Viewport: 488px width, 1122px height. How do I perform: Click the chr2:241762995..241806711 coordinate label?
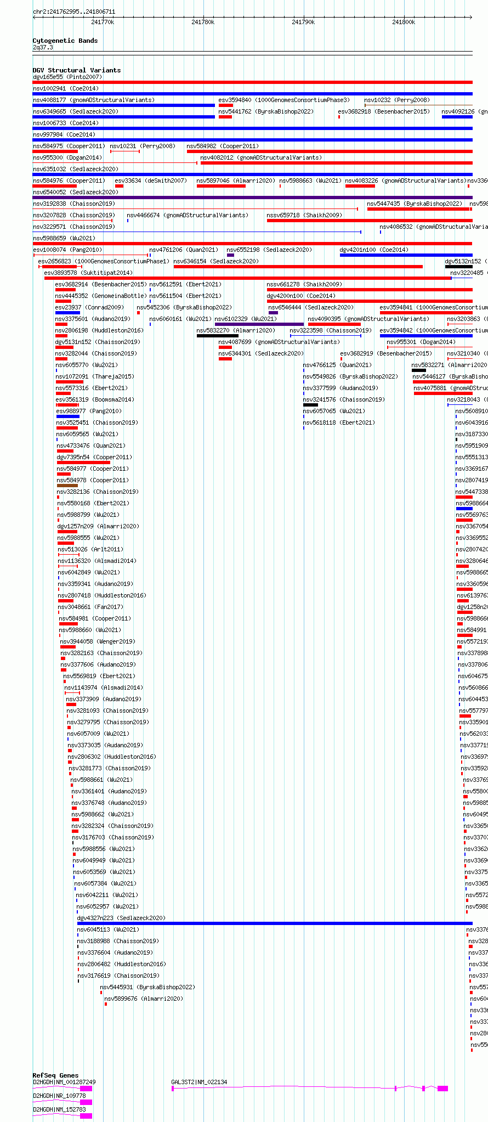(x=74, y=12)
